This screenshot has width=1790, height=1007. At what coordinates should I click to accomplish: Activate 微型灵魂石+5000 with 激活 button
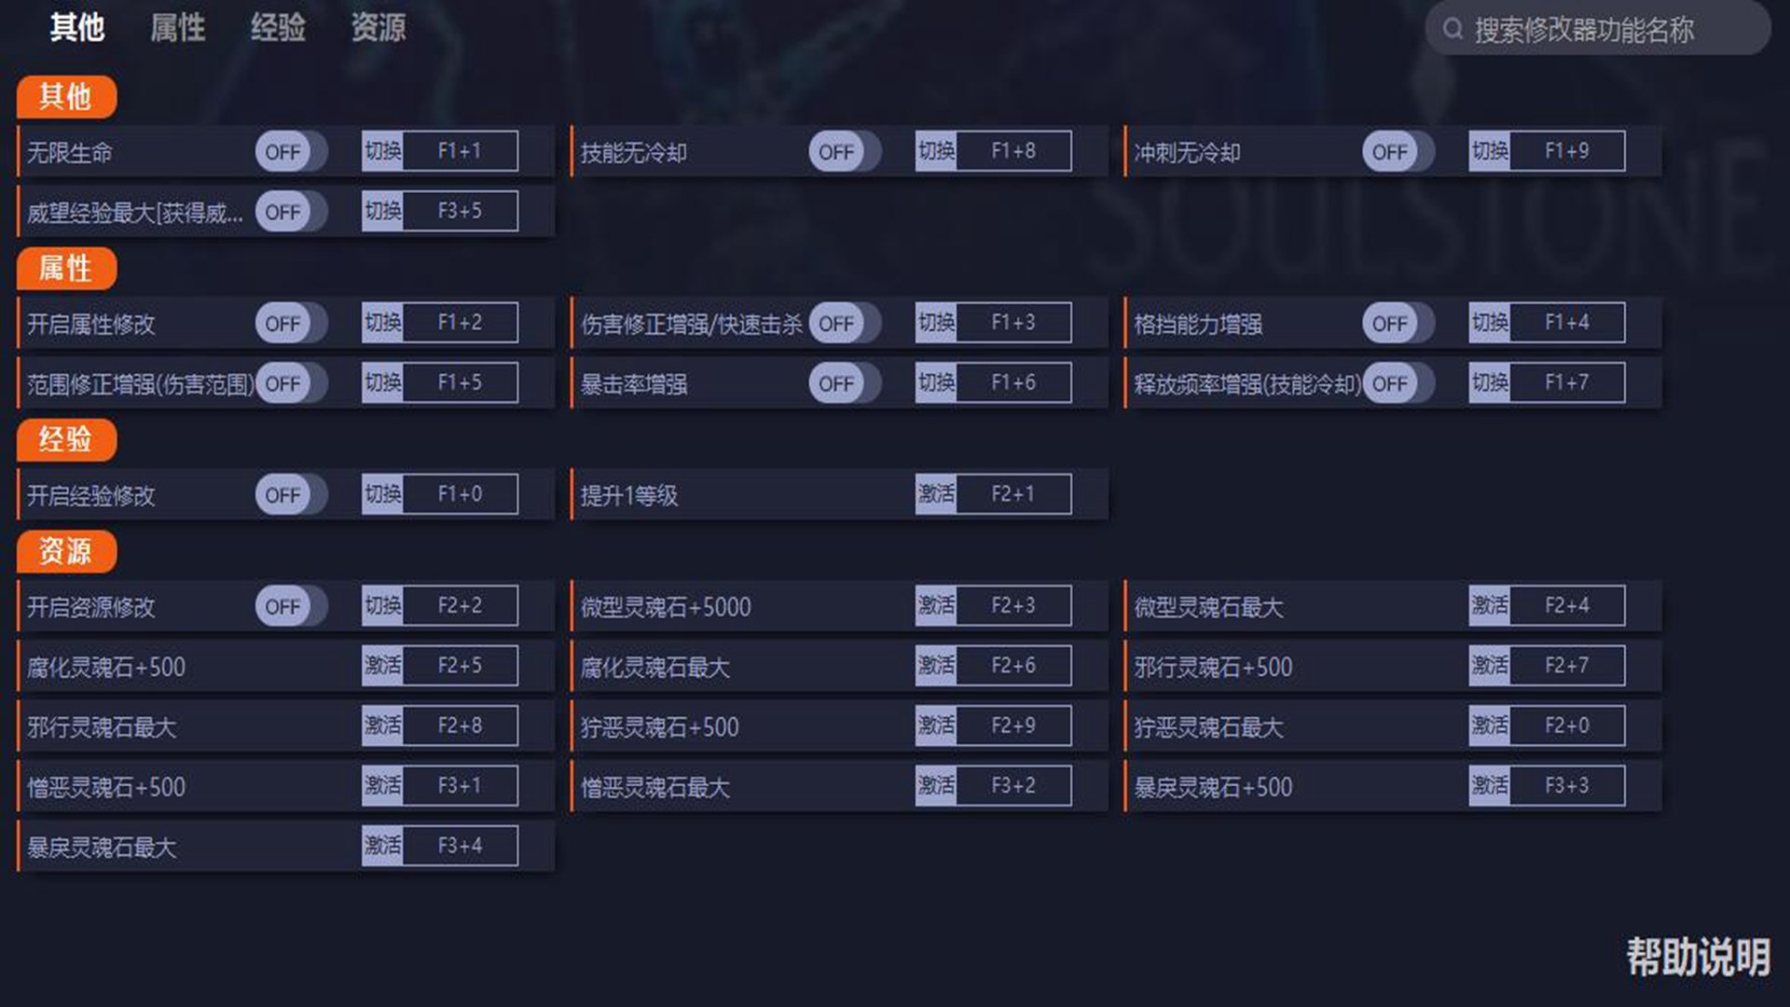point(936,606)
